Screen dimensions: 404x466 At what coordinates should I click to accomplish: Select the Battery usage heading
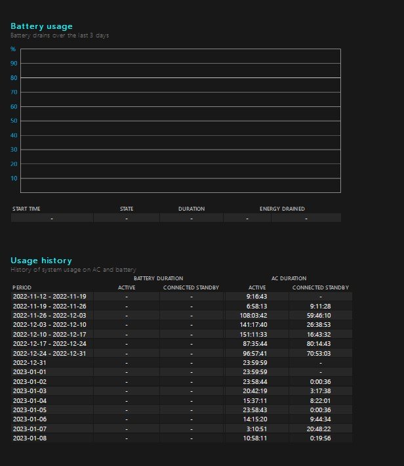41,26
